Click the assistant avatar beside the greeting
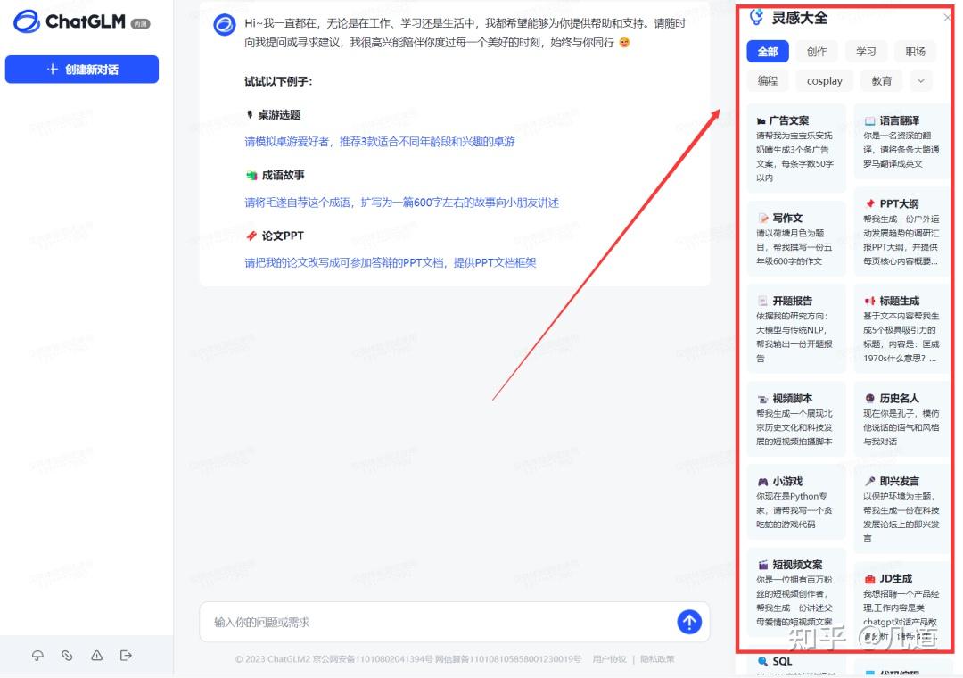This screenshot has width=963, height=678. (x=224, y=25)
